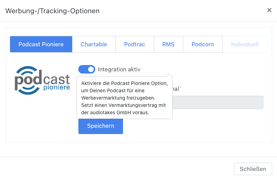Disable the Integration aktiv switch

point(87,69)
